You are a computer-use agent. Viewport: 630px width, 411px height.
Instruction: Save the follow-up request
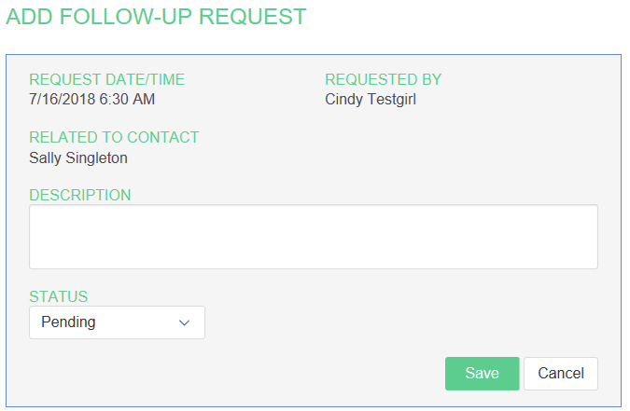click(x=482, y=373)
